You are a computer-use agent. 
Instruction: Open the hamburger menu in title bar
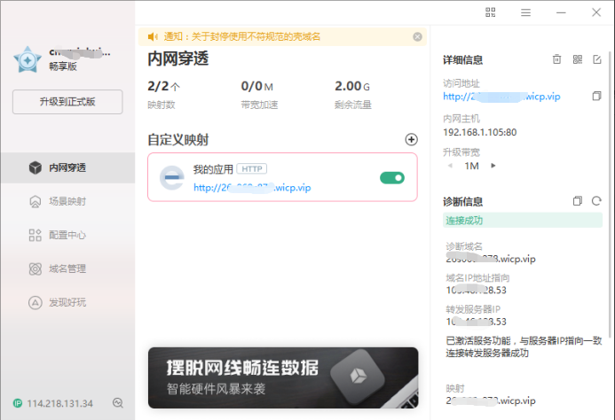pos(525,12)
